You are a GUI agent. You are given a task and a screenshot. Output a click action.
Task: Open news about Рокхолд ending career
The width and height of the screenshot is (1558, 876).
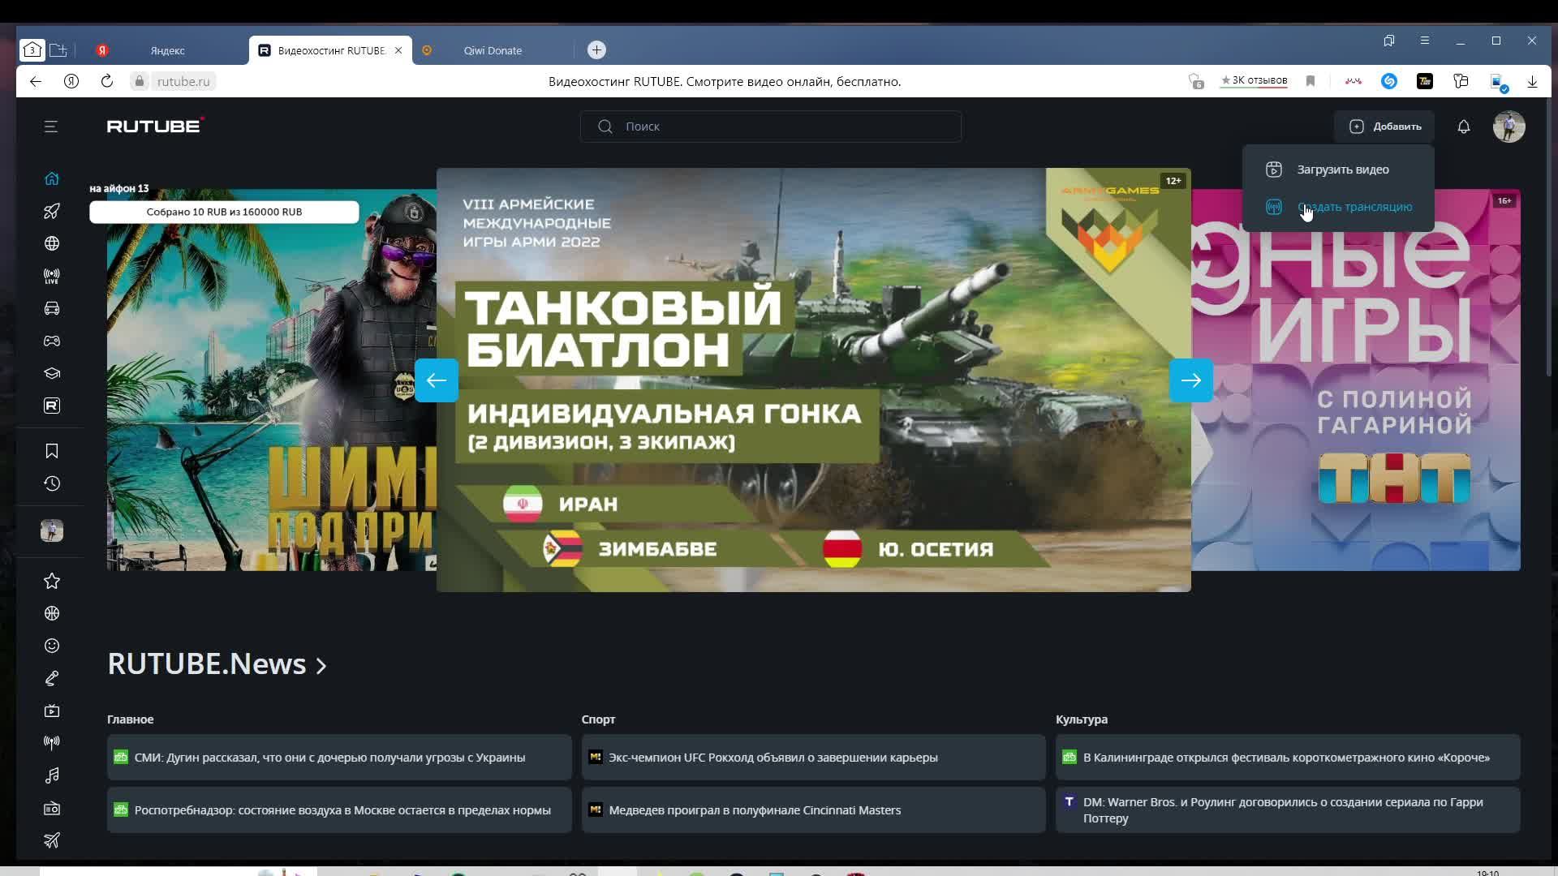pos(773,758)
